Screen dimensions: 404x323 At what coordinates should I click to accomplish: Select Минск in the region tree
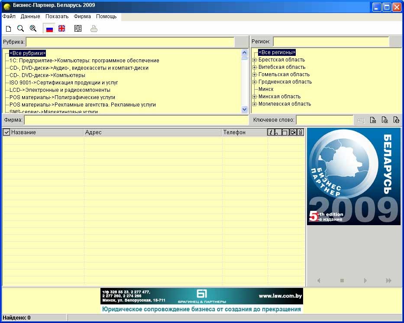(266, 89)
